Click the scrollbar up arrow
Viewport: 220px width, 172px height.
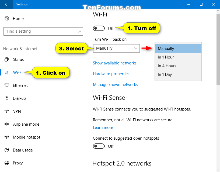point(218,11)
